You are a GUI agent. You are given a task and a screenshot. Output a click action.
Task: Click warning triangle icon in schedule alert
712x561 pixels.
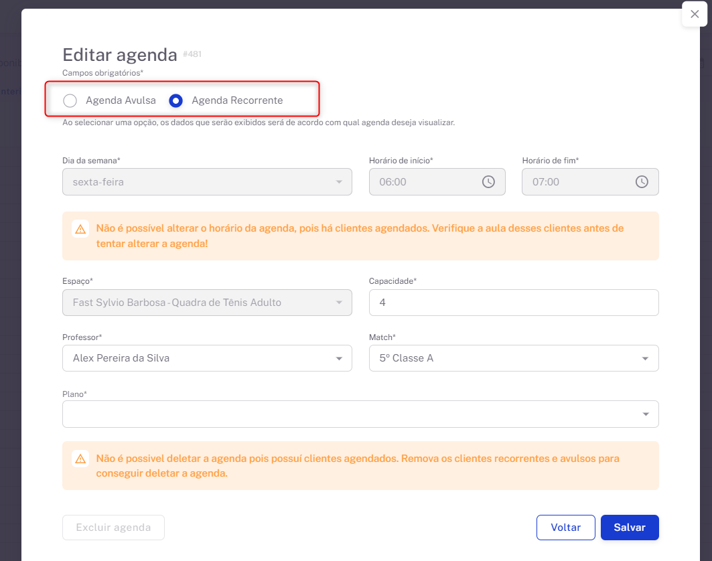pyautogui.click(x=80, y=230)
